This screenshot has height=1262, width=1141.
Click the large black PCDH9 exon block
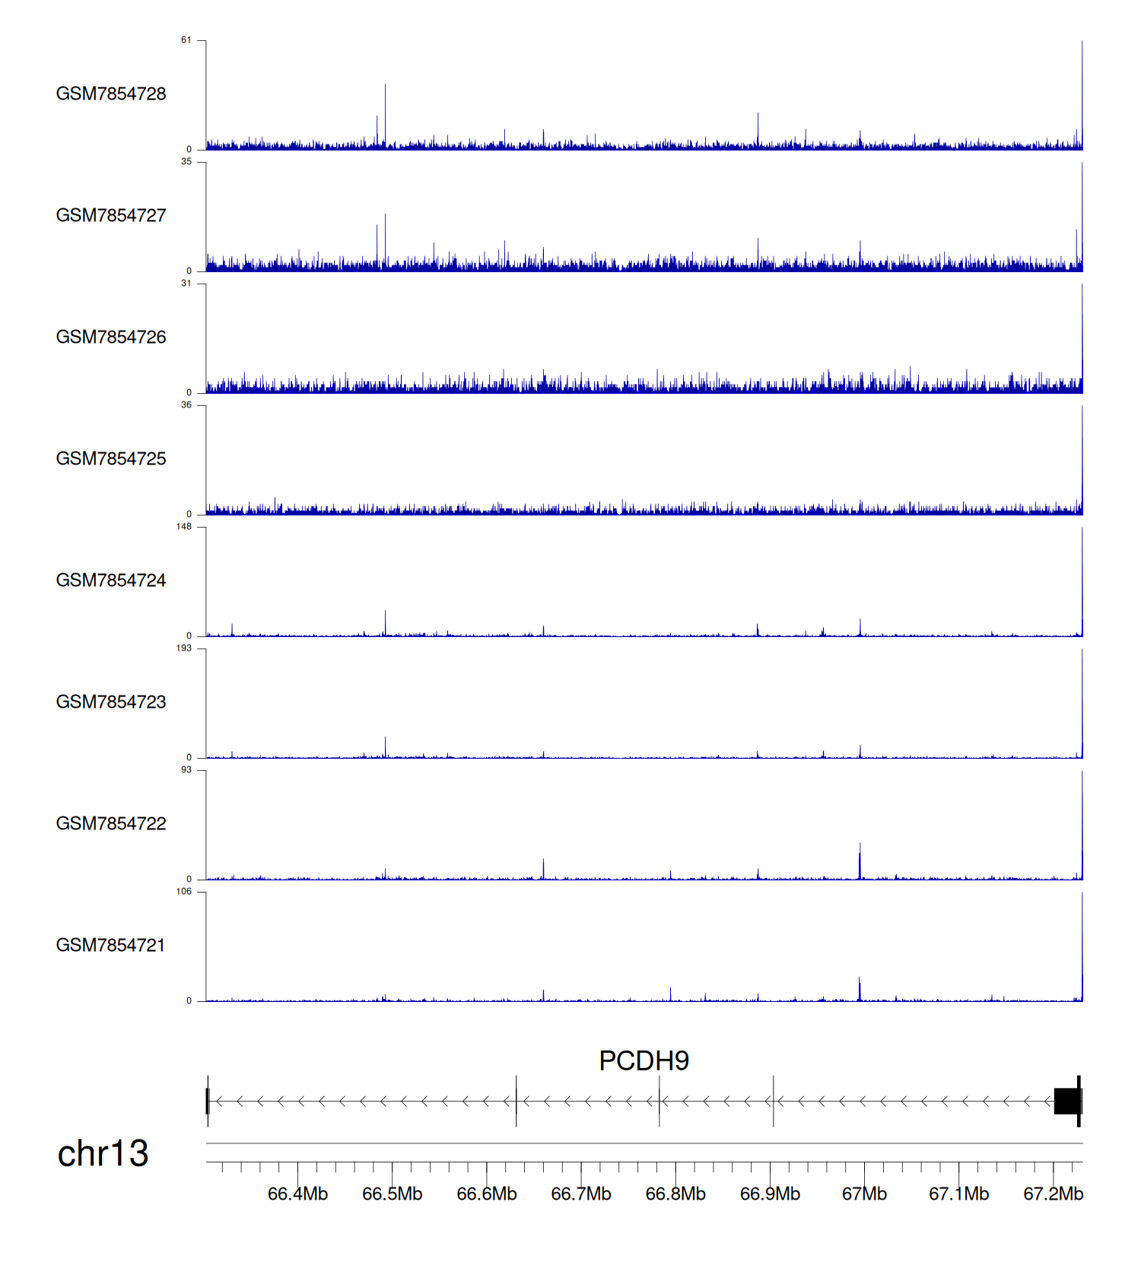(x=1066, y=1101)
